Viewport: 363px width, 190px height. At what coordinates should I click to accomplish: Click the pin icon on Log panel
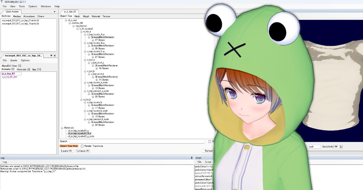[x=191, y=158]
